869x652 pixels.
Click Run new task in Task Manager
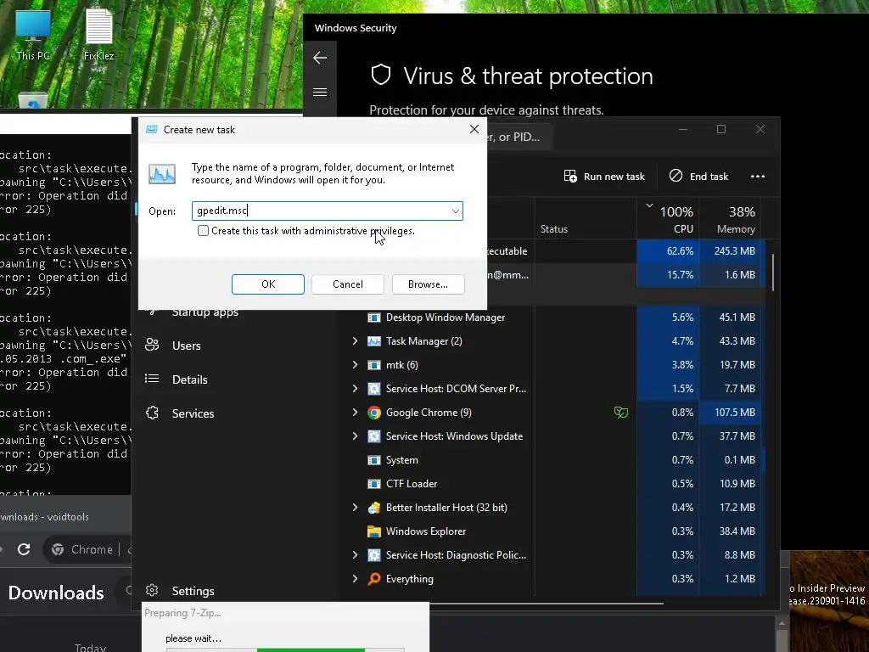[x=604, y=177]
